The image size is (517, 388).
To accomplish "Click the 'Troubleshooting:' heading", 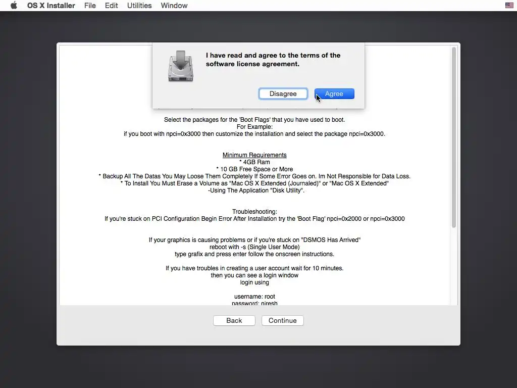I will 254,212.
